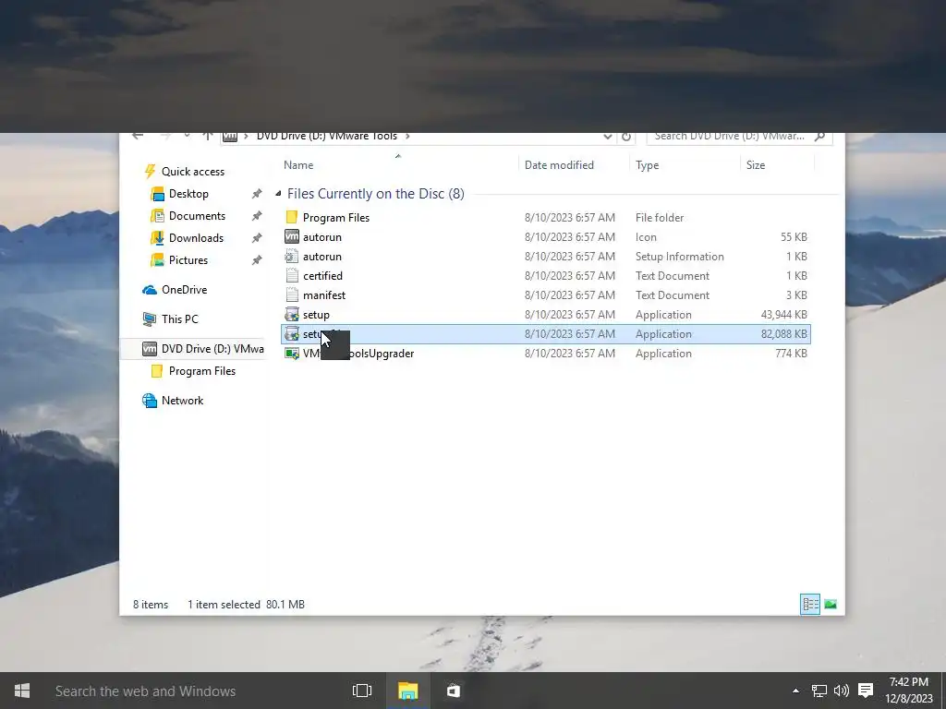Click the OneDrive cloud icon

[x=150, y=290]
